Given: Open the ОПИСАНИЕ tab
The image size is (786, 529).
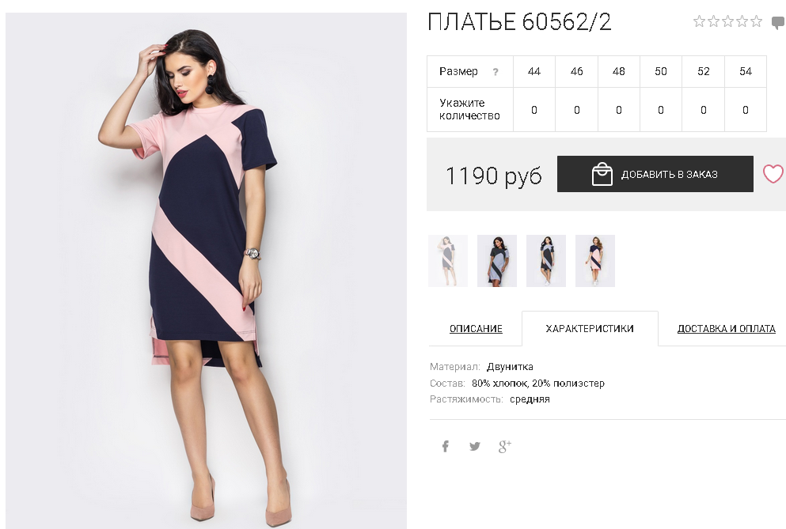Looking at the screenshot, I should click(476, 329).
